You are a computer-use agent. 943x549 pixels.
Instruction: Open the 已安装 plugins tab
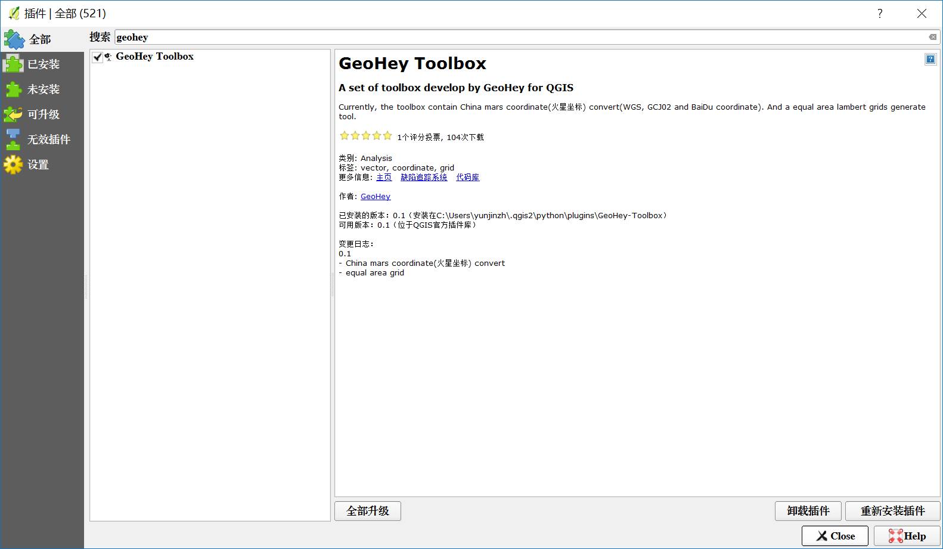(x=42, y=64)
